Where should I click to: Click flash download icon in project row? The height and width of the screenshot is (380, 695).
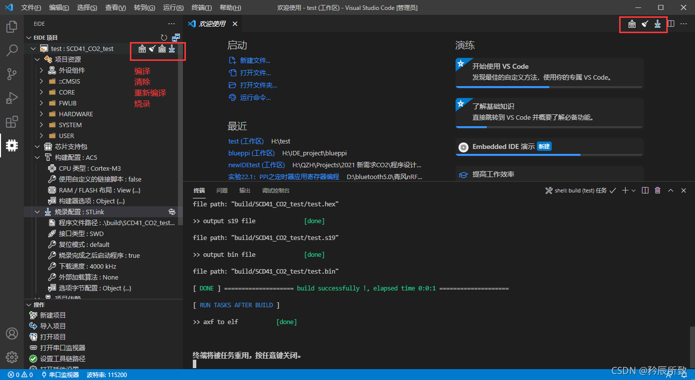click(x=172, y=48)
